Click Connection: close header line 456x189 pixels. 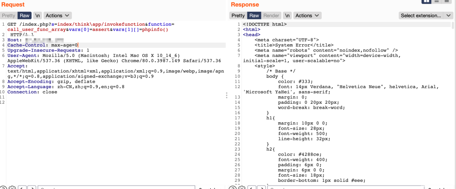pos(32,92)
